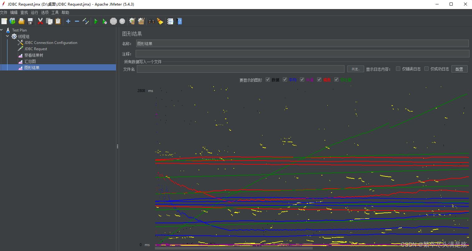Enable the 仅错误日志 checkbox

click(398, 69)
